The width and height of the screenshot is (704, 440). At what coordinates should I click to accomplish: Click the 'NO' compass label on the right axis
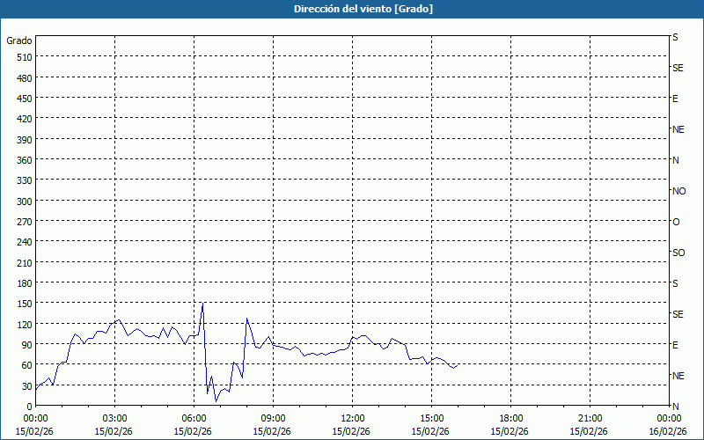[678, 191]
